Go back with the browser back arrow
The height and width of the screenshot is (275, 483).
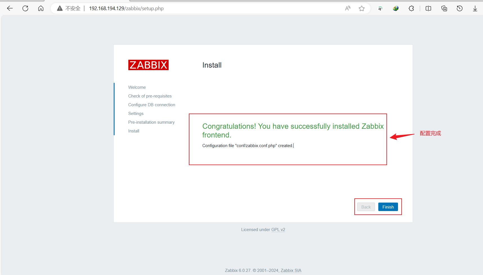(10, 8)
